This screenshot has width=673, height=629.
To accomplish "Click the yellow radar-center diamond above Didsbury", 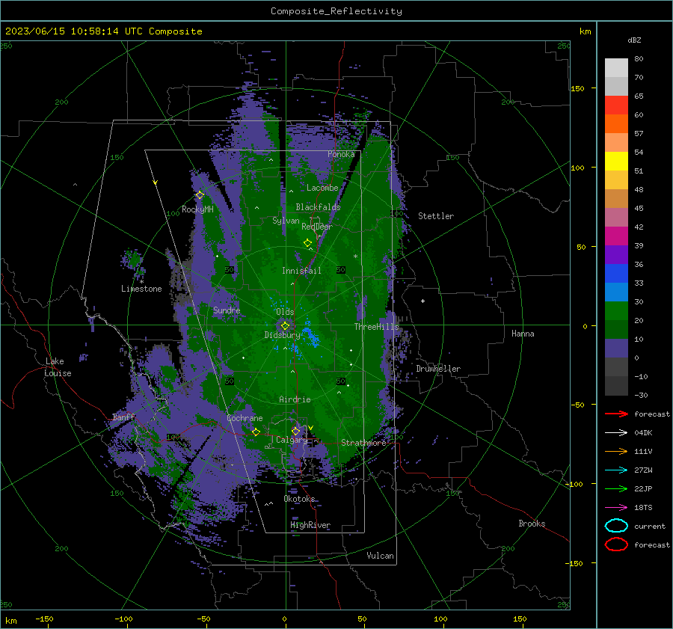I will click(285, 326).
